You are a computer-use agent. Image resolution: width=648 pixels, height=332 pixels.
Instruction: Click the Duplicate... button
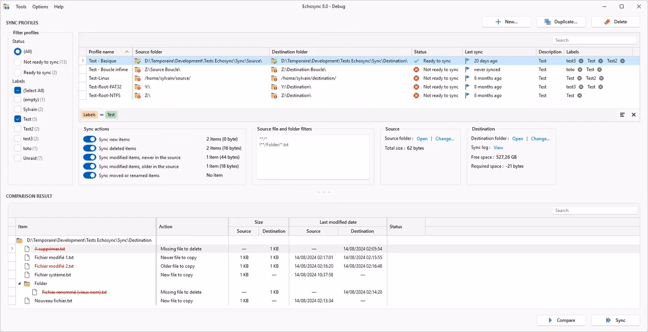[561, 22]
